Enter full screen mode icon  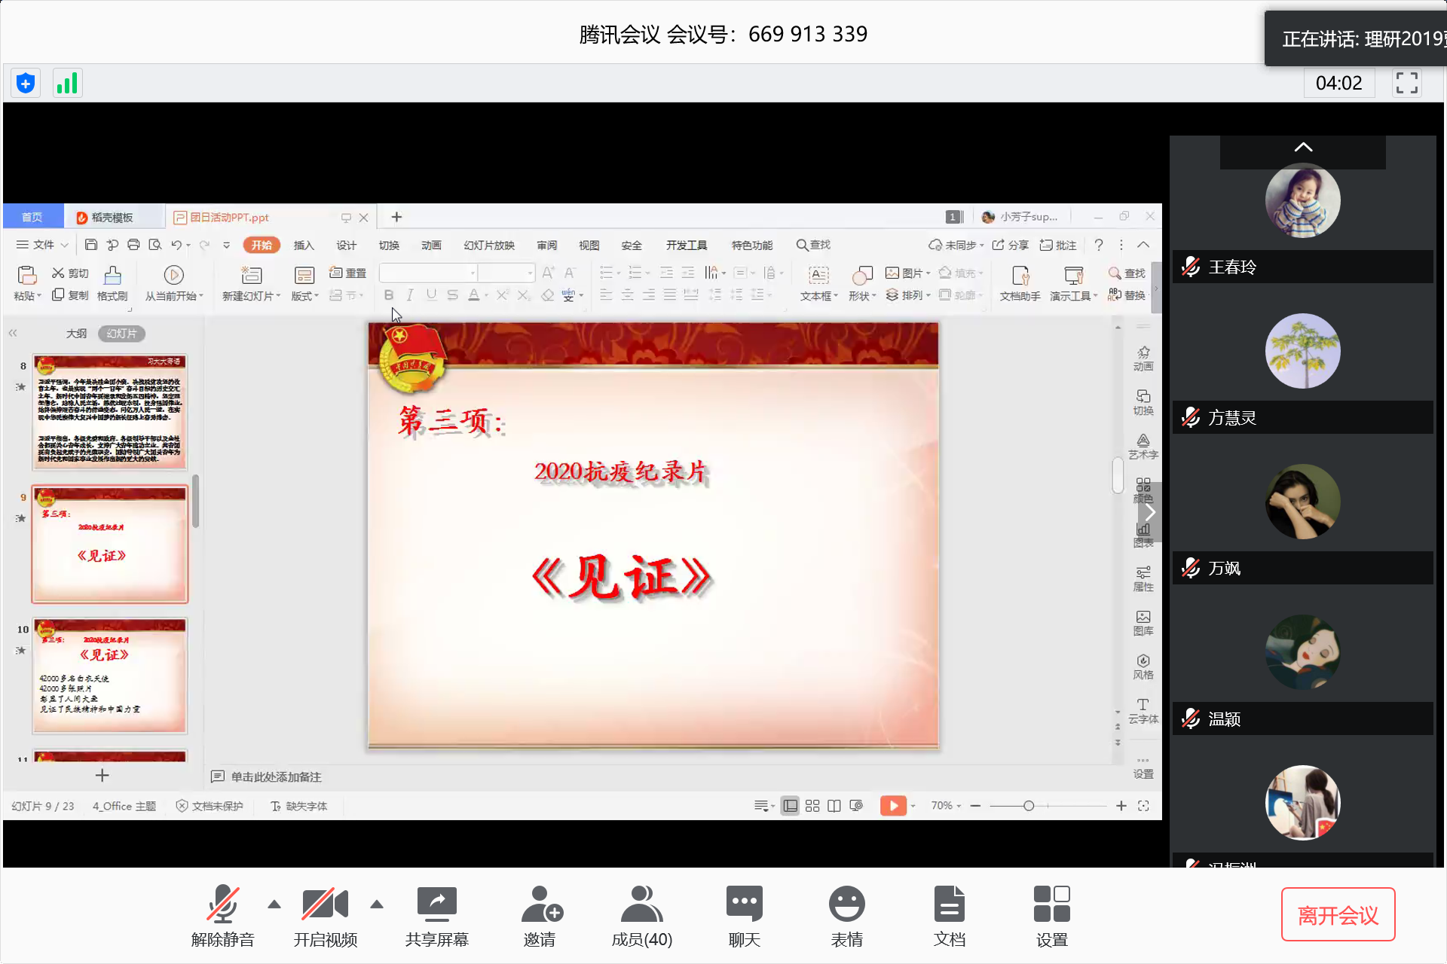click(x=1406, y=83)
